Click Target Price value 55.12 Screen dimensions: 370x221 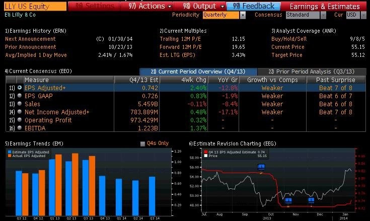[x=358, y=55]
